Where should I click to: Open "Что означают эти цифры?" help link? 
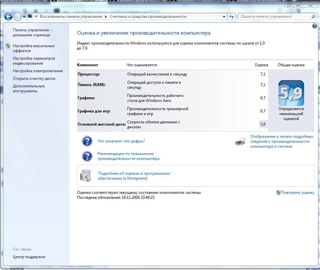point(121,141)
